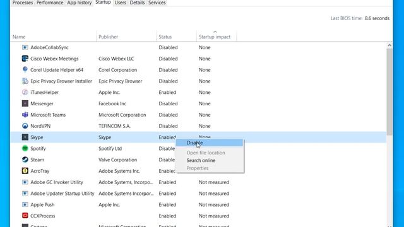404x227 pixels.
Task: Click the AdobeCollabSync app icon
Action: 25,47
